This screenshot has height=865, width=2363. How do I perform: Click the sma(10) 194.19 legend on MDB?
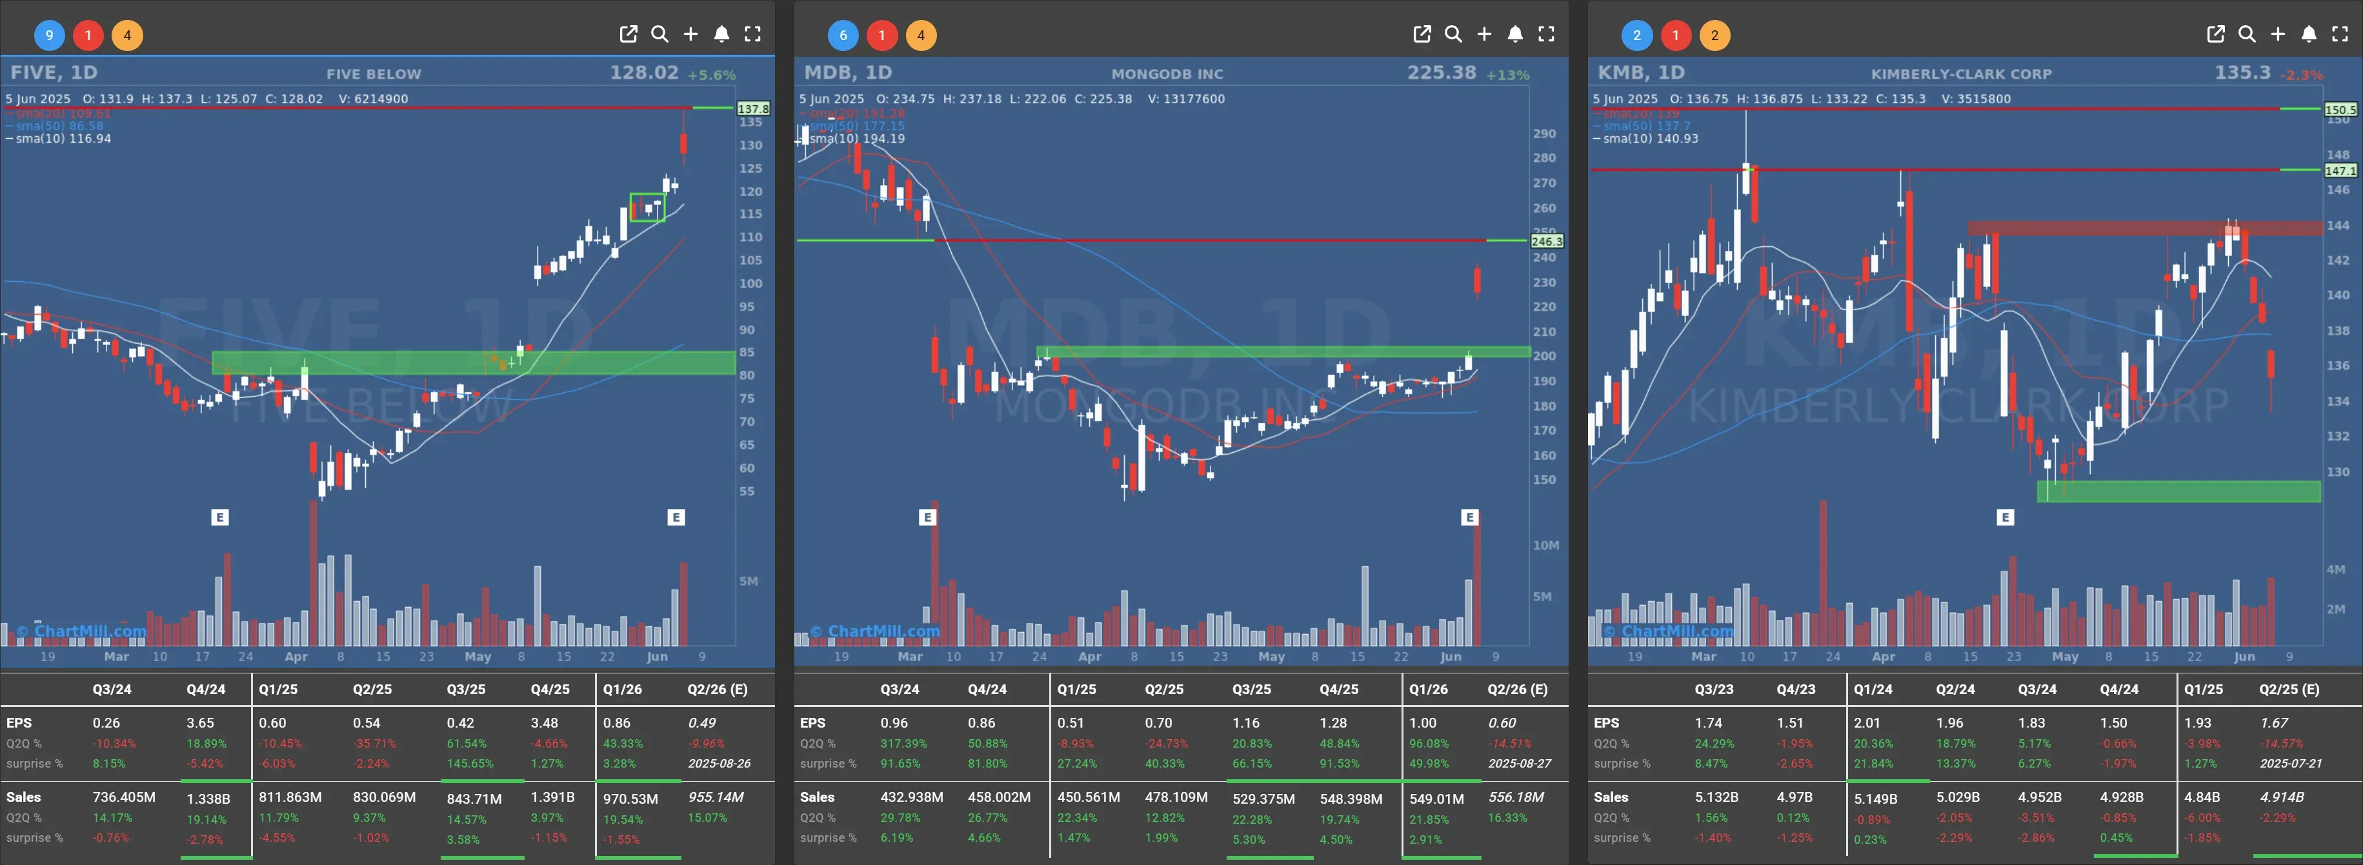click(x=852, y=139)
